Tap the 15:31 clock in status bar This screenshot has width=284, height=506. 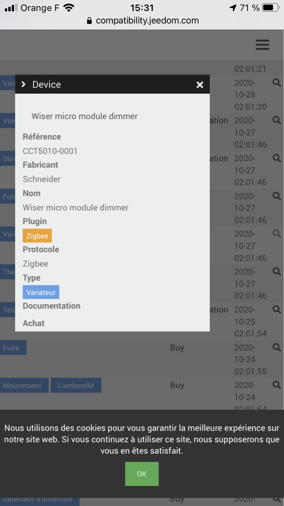pos(142,8)
